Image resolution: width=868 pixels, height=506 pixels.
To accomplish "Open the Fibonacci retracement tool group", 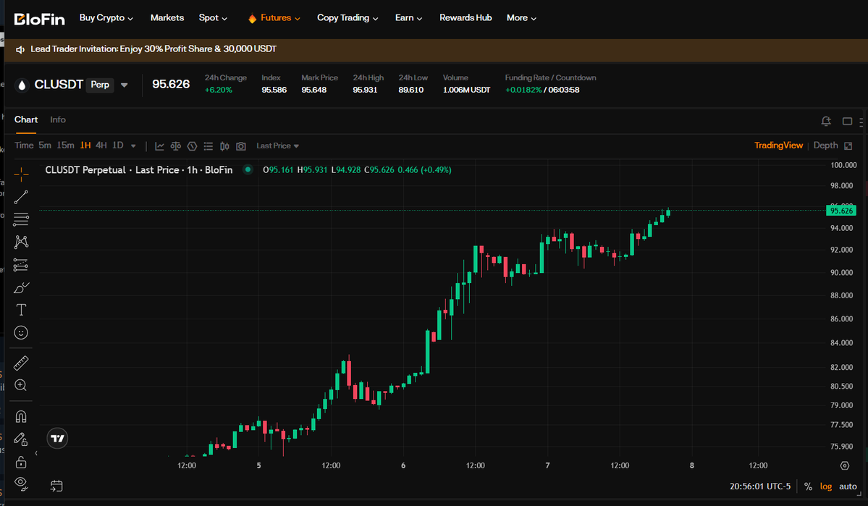I will coord(21,219).
